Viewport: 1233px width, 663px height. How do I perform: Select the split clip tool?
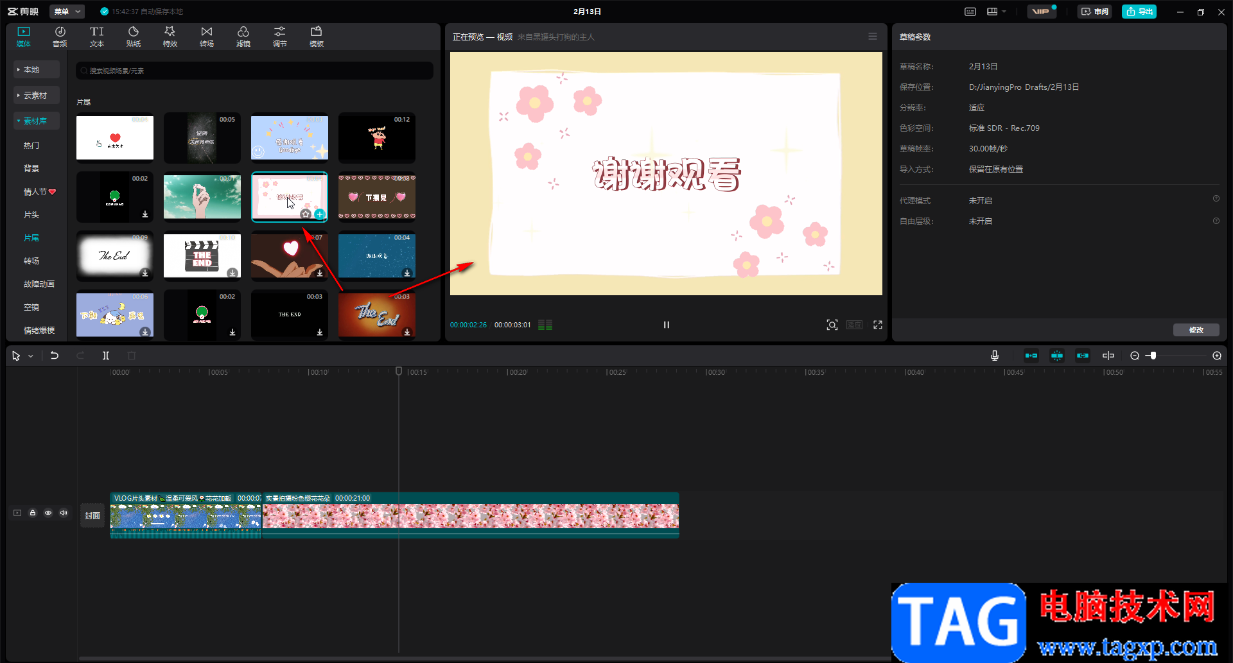click(x=106, y=356)
